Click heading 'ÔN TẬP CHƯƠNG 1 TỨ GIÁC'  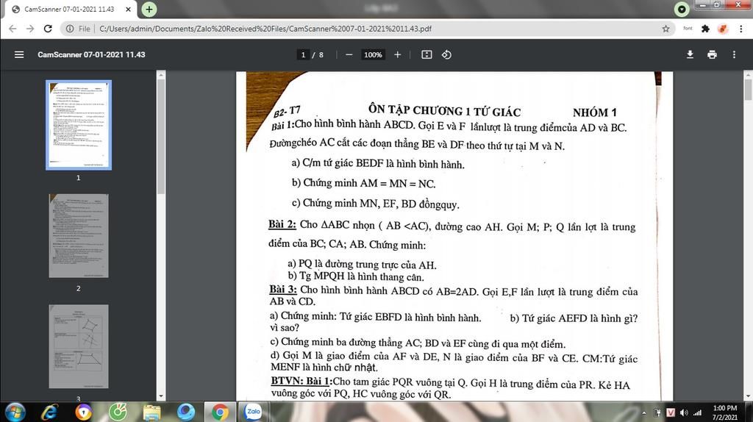click(444, 110)
